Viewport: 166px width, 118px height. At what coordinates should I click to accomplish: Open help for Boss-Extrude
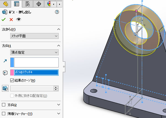point(57,12)
